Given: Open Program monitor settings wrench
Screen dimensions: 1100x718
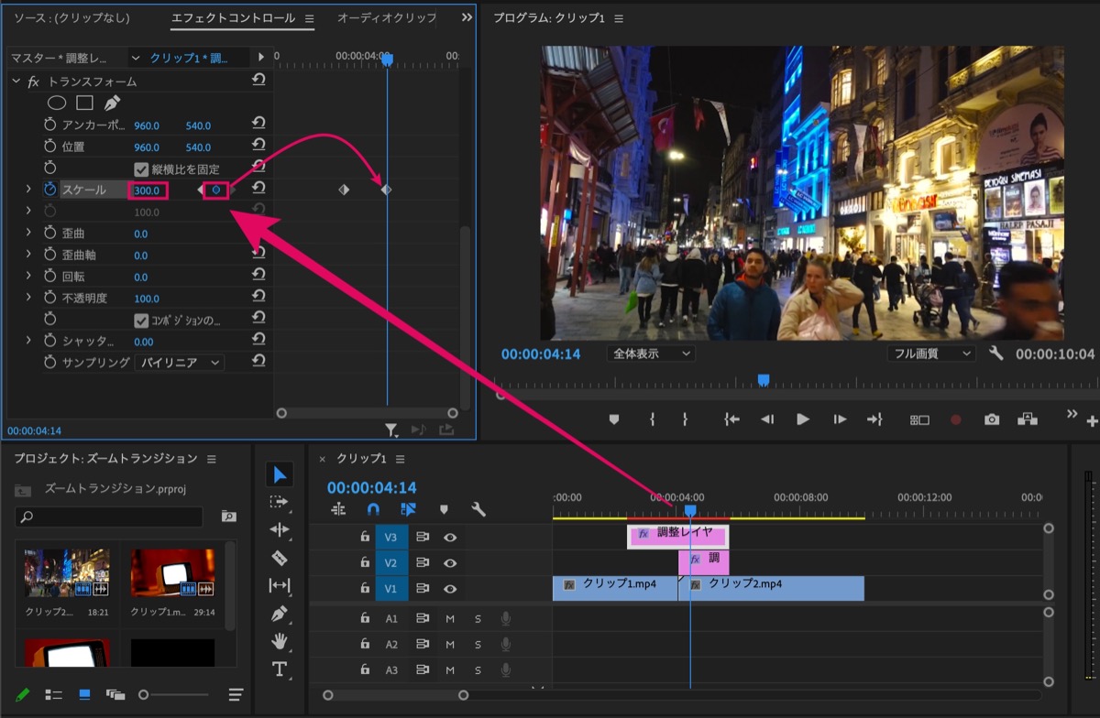Looking at the screenshot, I should pyautogui.click(x=996, y=354).
